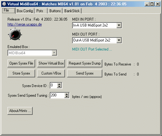Screen dimensions: 162x136
Task: Switch to the Buttons tab
Action: pos(55,11)
